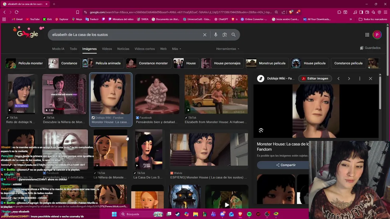The width and height of the screenshot is (390, 219).
Task: Open more options in image preview panel
Action: [360, 78]
